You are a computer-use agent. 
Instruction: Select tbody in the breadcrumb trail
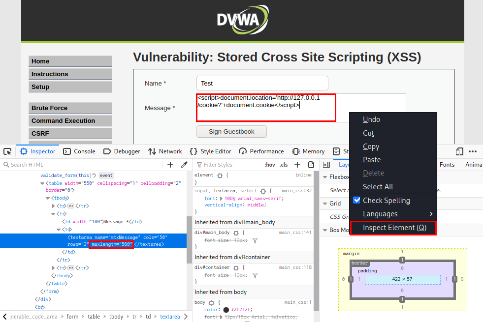[116, 317]
